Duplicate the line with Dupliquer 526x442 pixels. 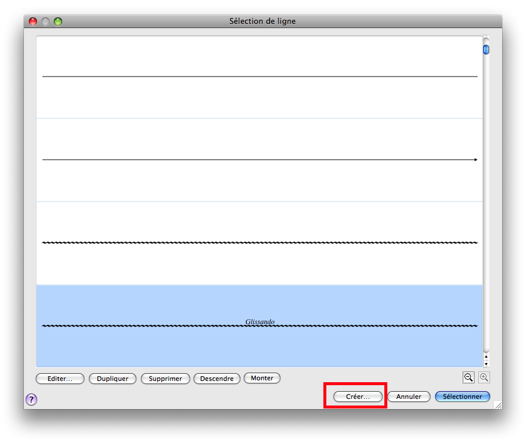(x=112, y=379)
